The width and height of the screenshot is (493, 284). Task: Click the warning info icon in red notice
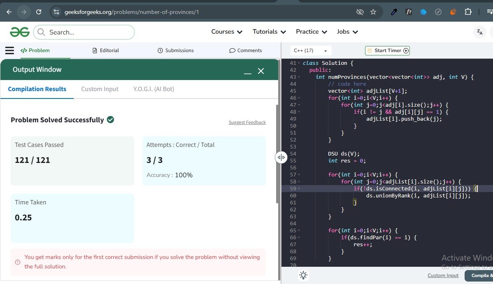coord(18,262)
